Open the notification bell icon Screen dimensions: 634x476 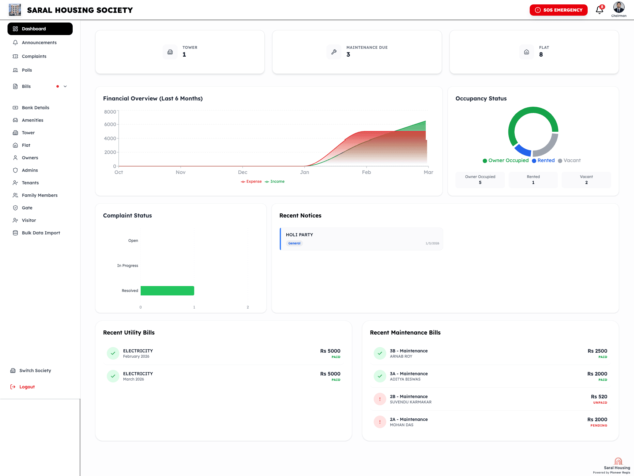coord(599,10)
